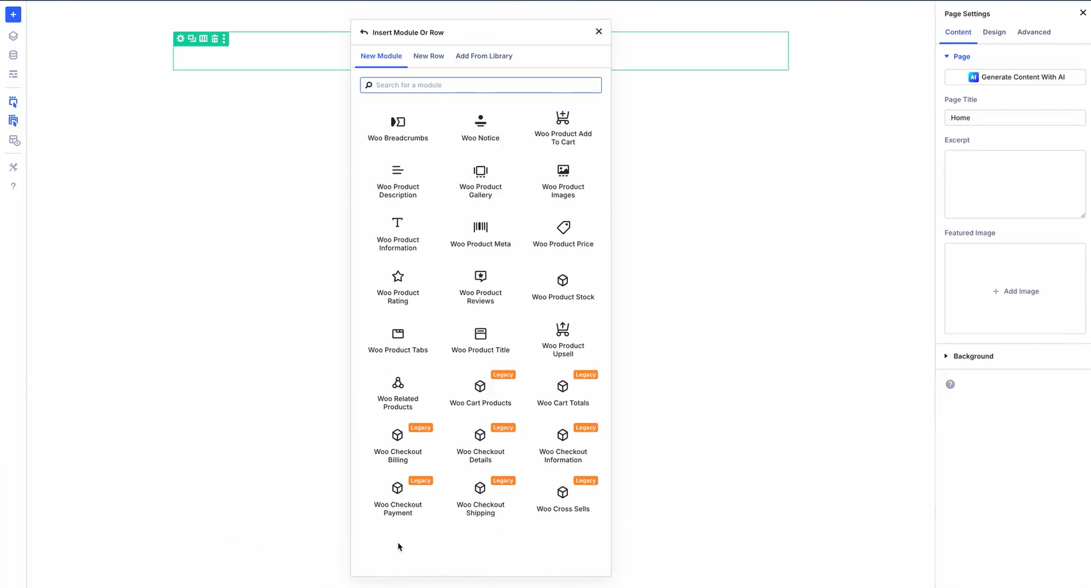Viewport: 1091px width, 588px height.
Task: Select the Woo Related Products module
Action: pyautogui.click(x=398, y=393)
